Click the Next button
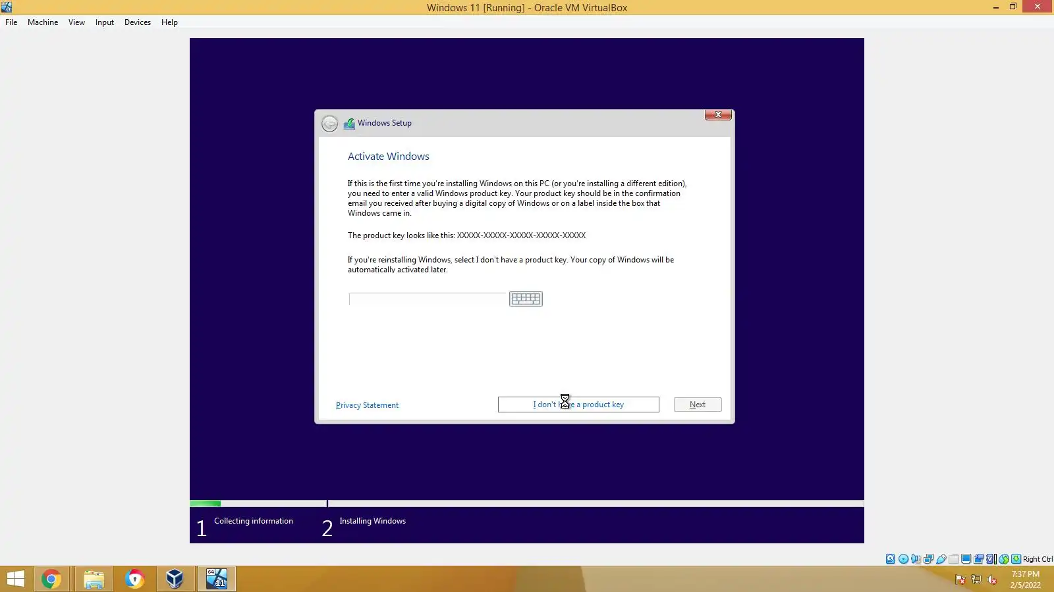Screen dimensions: 1054x592 click(698, 405)
